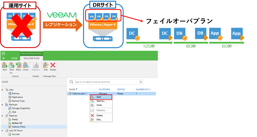Click the Storage Snapshots icon
257x137 pixels.
click(x=10, y=108)
